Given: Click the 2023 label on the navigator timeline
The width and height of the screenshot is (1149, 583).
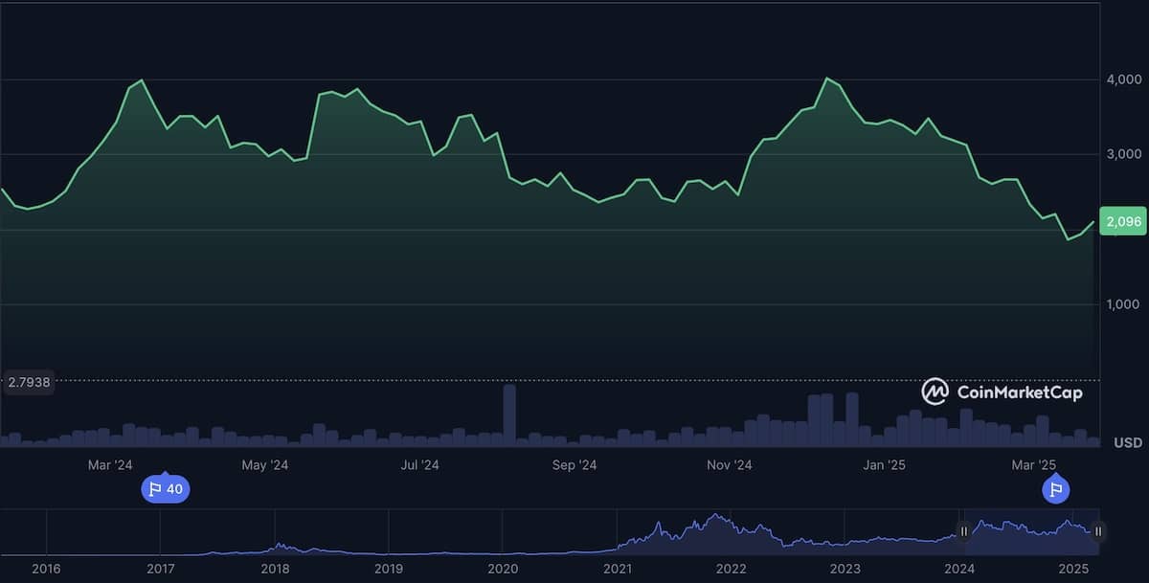Looking at the screenshot, I should (x=845, y=569).
